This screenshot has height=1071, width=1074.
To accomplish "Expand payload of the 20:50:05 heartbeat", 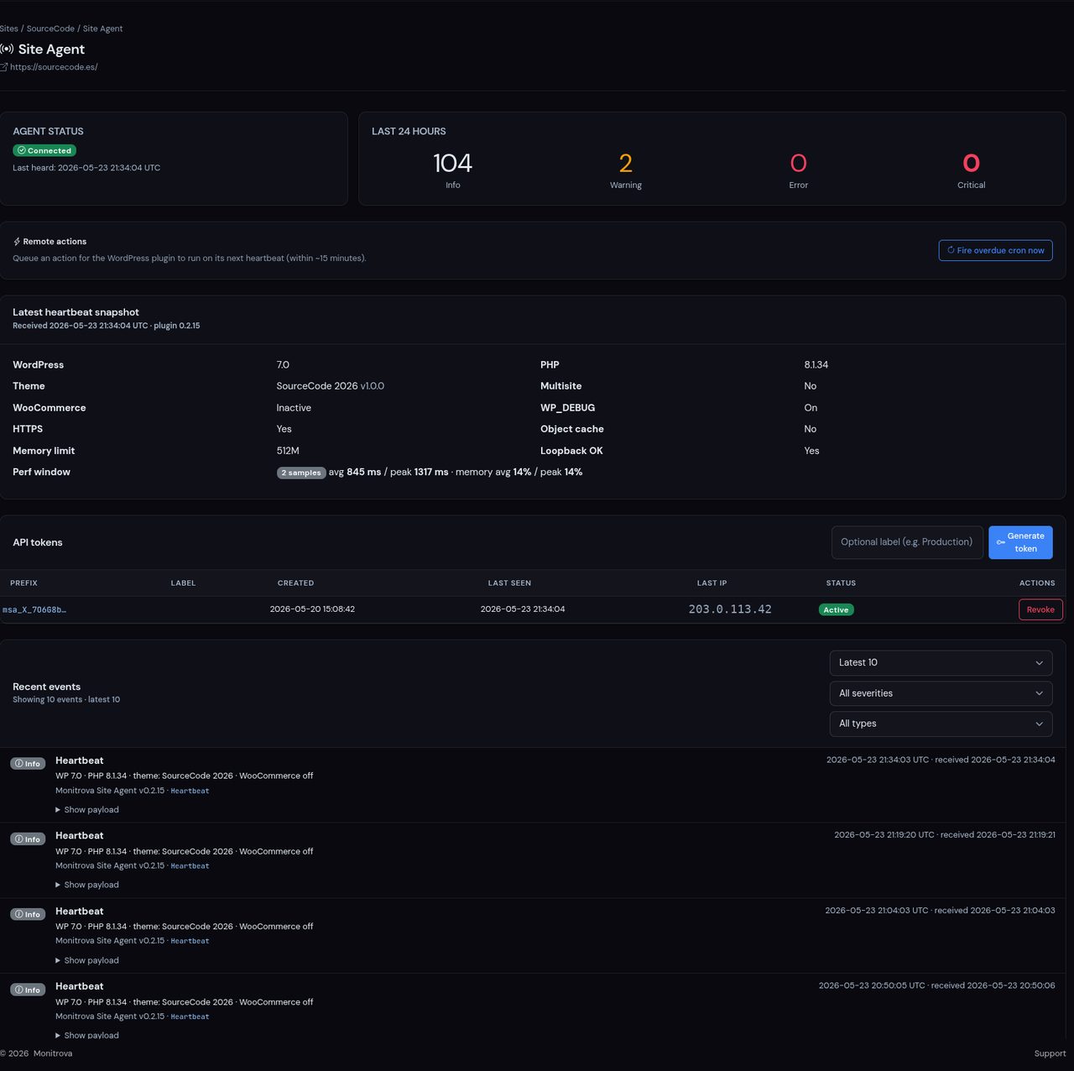I will tap(87, 1035).
